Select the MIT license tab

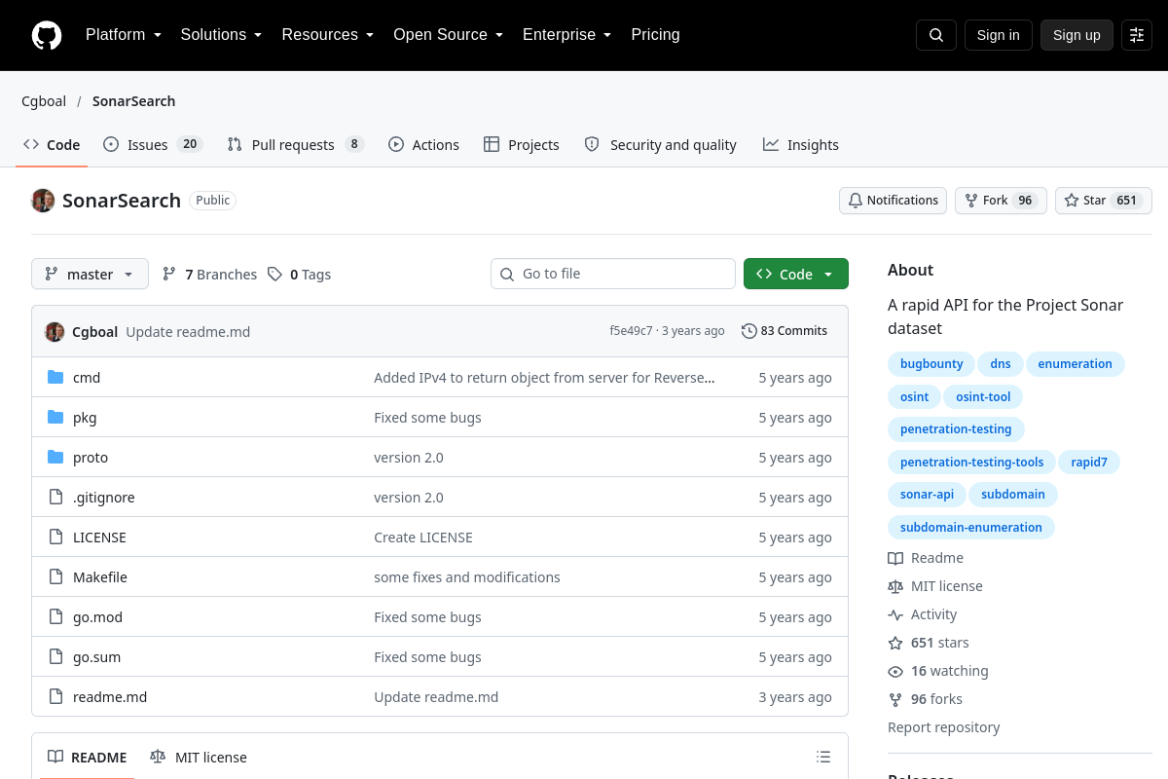point(199,758)
